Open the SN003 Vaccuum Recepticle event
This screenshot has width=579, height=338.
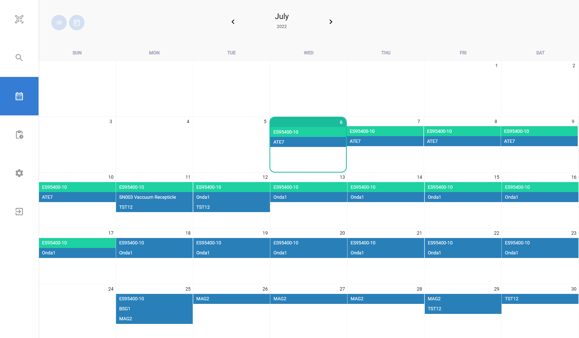154,197
